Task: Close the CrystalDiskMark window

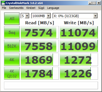Action: click(99, 3)
